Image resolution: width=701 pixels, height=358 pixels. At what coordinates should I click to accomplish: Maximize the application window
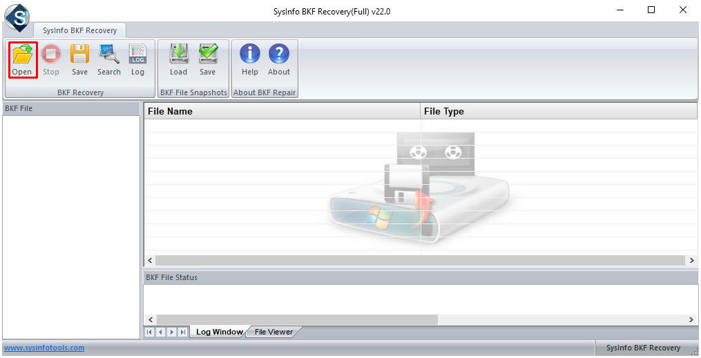tap(651, 10)
